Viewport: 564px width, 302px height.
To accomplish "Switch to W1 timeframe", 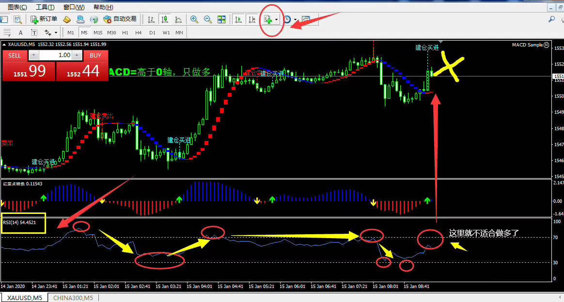I will click(x=166, y=33).
